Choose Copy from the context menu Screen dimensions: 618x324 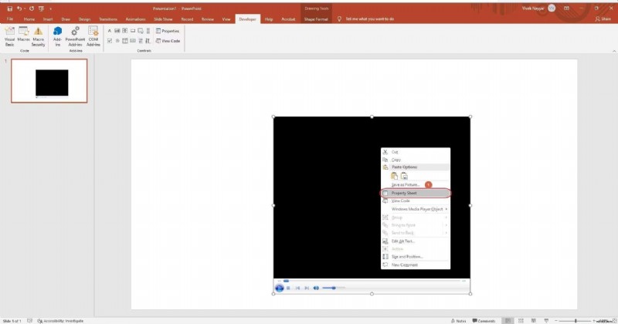(x=416, y=160)
